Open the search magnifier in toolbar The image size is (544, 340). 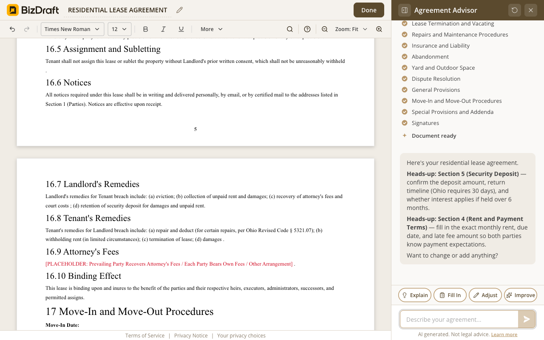tap(290, 29)
